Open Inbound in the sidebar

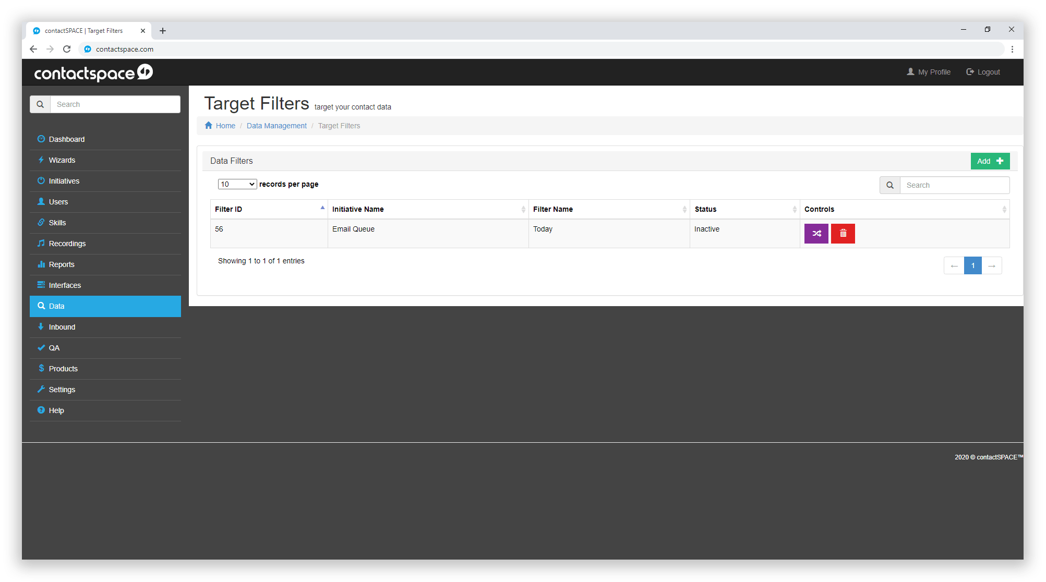click(x=105, y=327)
